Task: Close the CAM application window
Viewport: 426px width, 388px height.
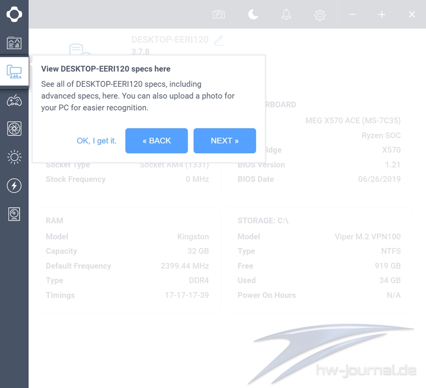Action: [412, 14]
